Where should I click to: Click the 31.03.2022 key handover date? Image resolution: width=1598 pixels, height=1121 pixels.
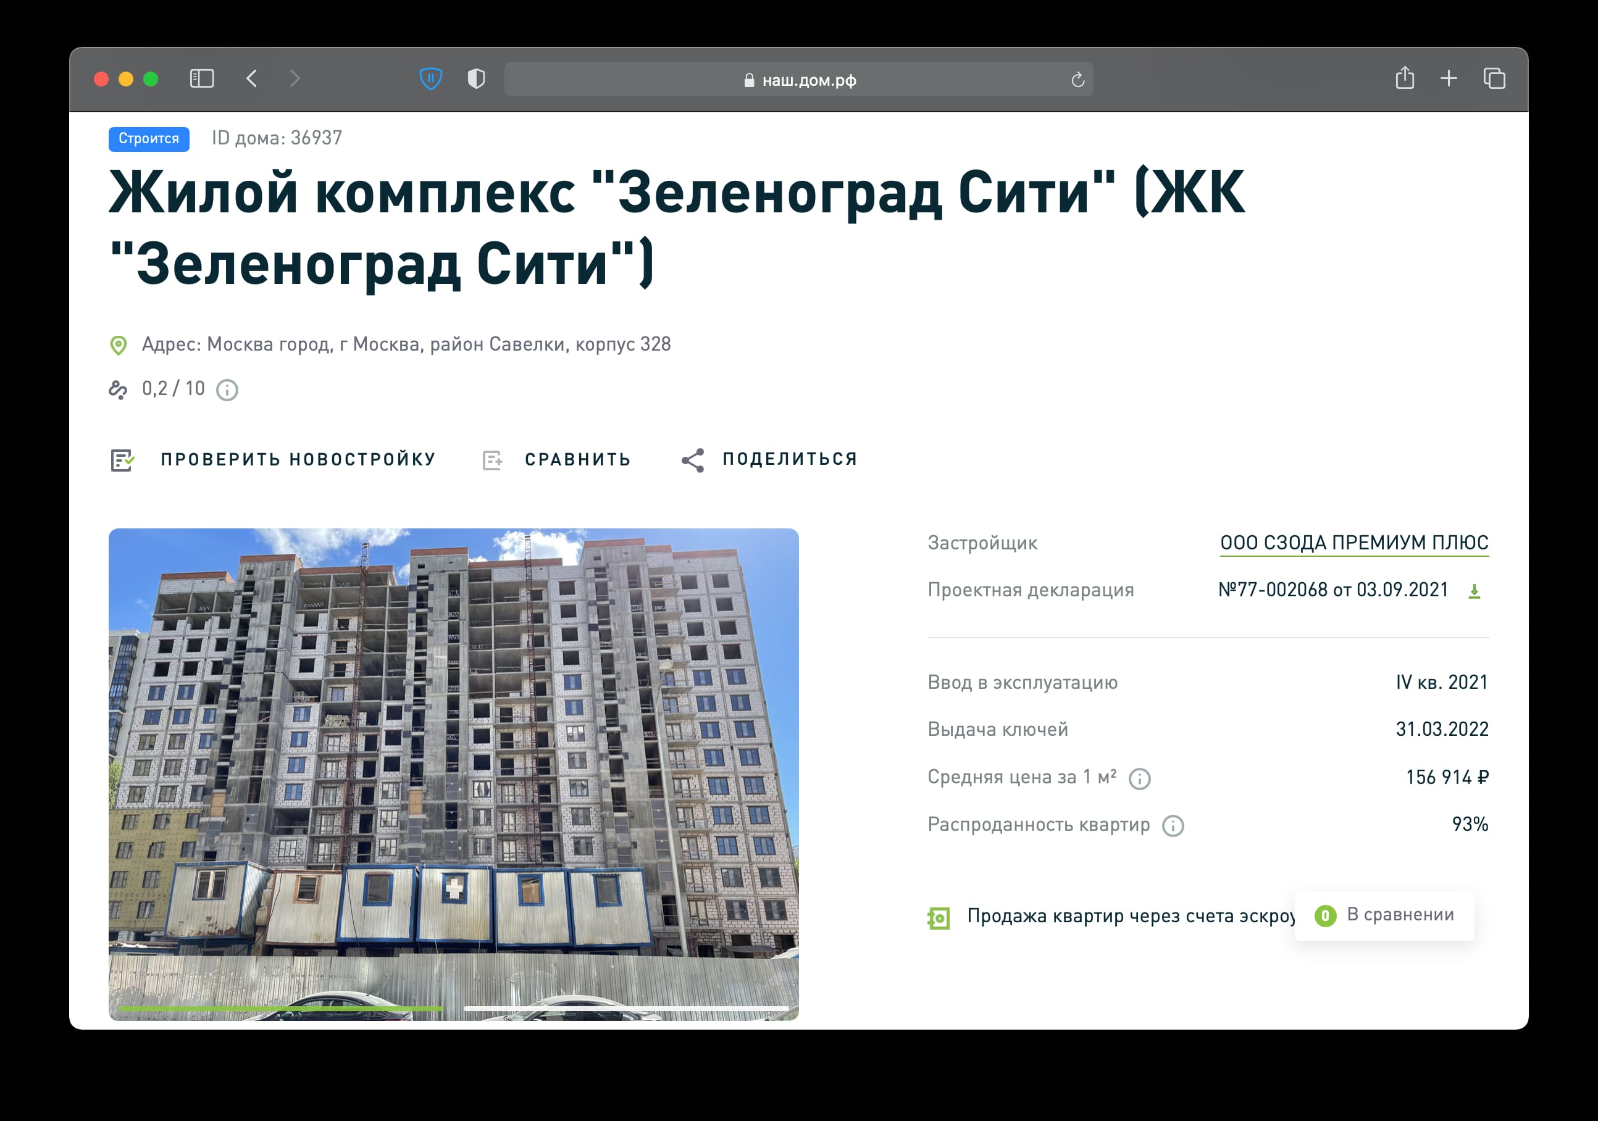point(1441,729)
